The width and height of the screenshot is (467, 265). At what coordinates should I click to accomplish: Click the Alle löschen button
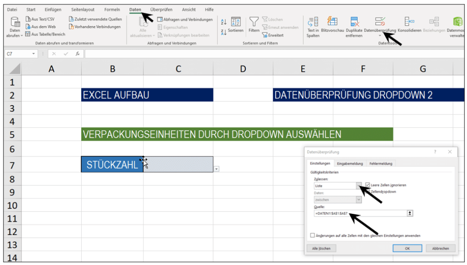321,248
